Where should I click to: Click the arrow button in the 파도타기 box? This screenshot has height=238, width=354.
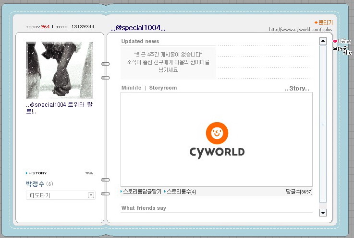point(91,195)
